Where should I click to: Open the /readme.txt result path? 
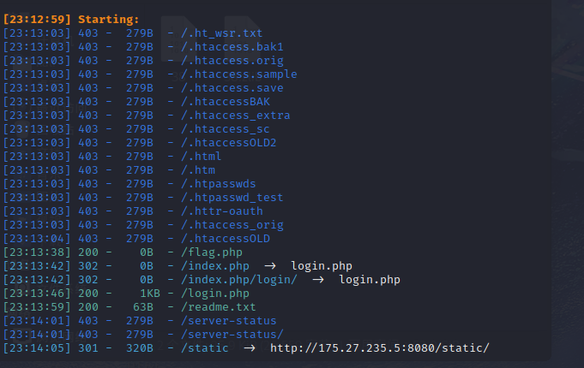click(x=219, y=307)
